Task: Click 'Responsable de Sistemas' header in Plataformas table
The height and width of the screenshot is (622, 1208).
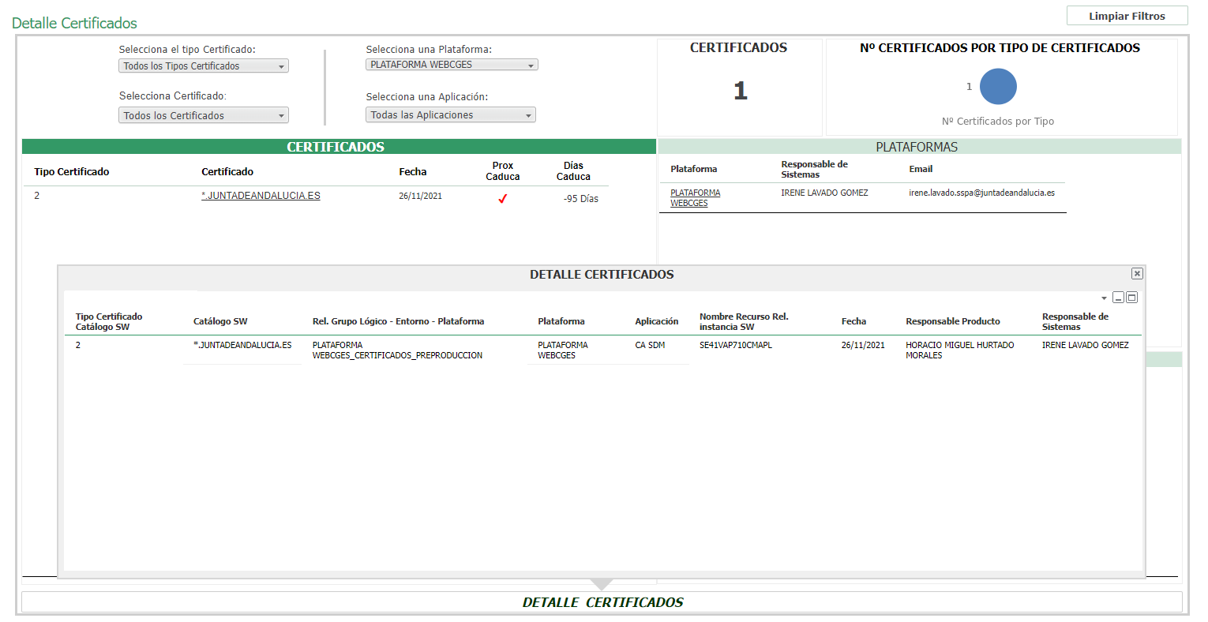Action: pos(814,169)
